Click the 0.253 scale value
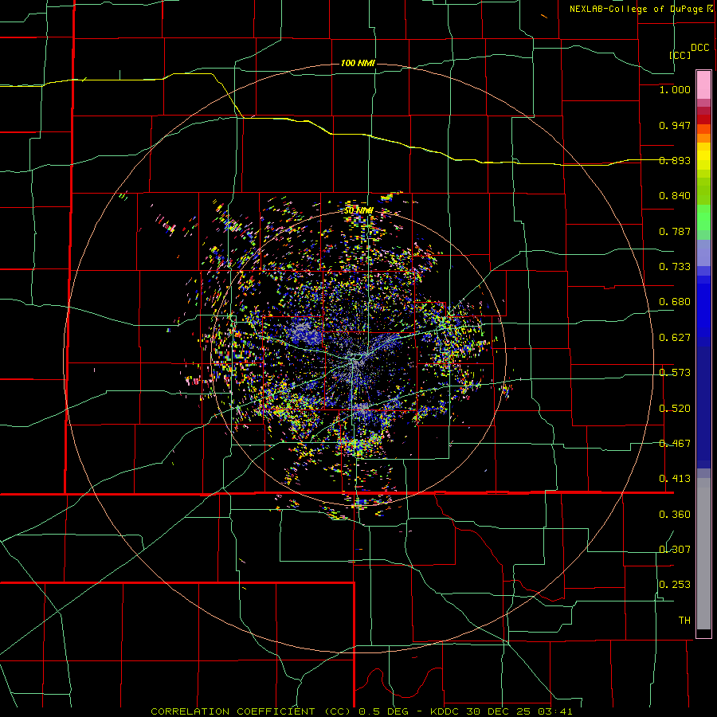This screenshot has height=717, width=717. click(x=675, y=585)
